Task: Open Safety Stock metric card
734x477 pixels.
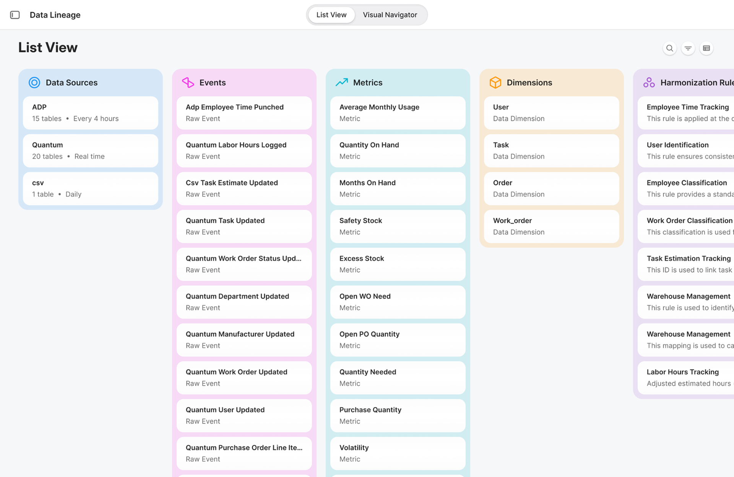Action: 398,226
